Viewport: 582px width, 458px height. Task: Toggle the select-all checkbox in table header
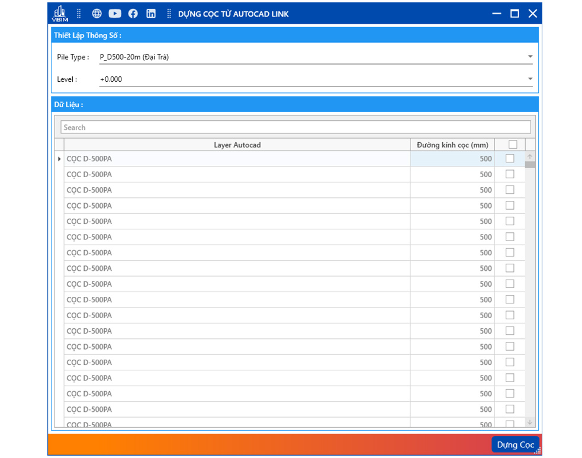click(513, 145)
